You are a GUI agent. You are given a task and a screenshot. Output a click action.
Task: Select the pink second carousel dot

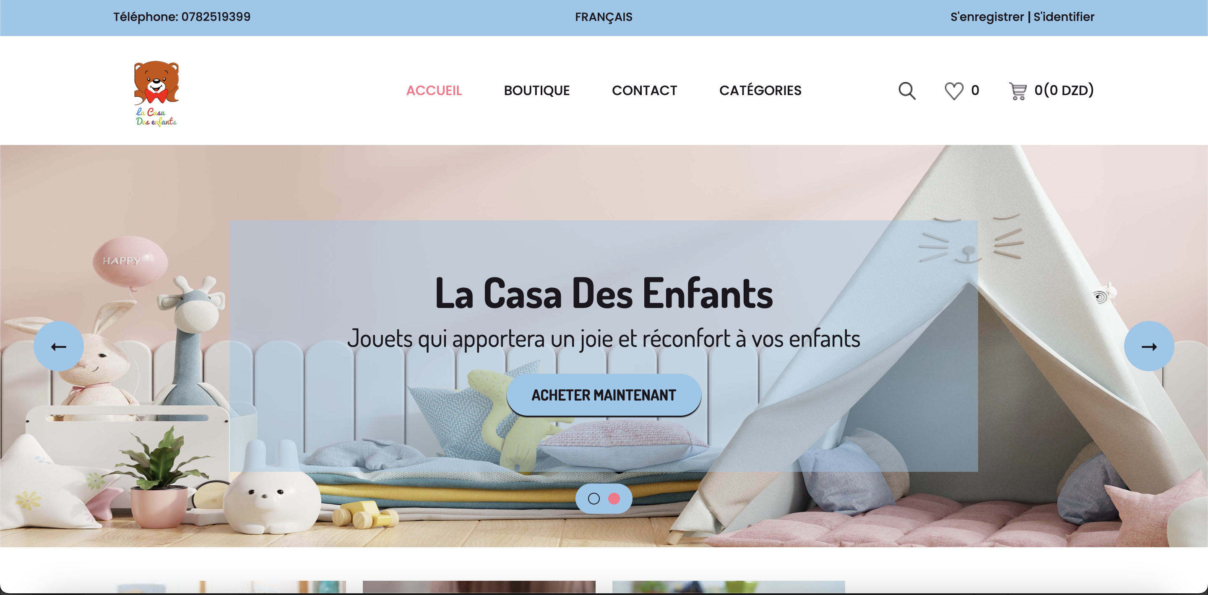click(614, 499)
